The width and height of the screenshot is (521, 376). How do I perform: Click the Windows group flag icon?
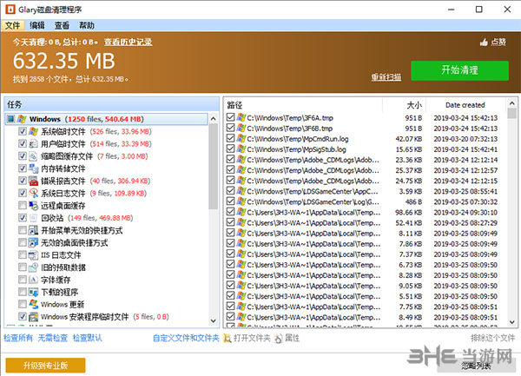22,119
